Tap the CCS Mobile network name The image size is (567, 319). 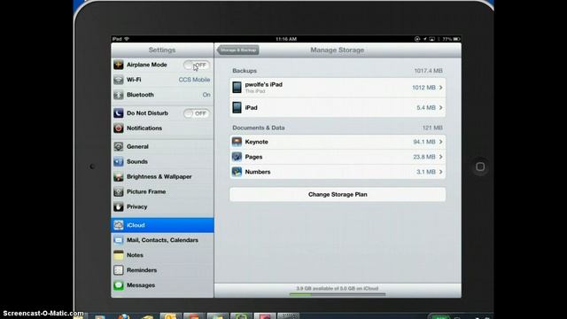pos(194,80)
